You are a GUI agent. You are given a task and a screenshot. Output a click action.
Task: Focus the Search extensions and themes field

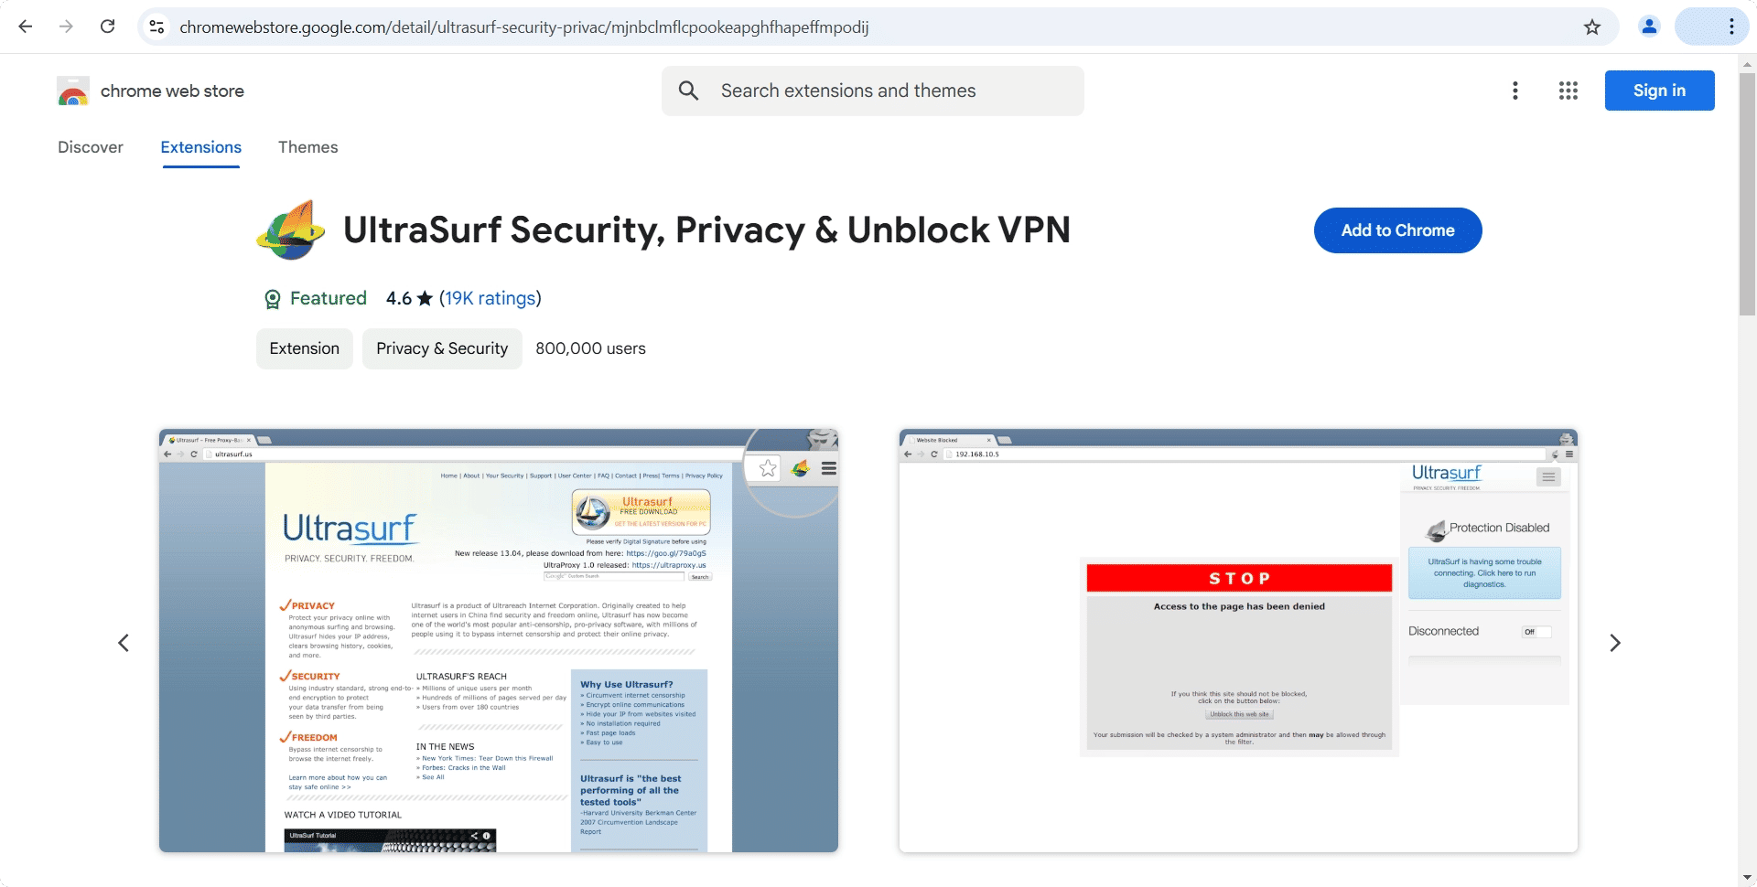pos(873,91)
